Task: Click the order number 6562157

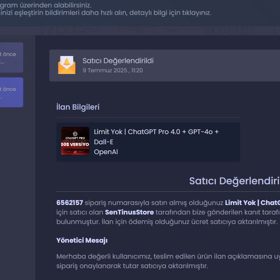Action: tap(70, 203)
